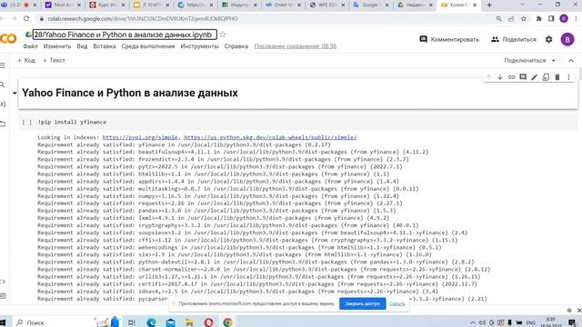Open Colab settings gear icon
This screenshot has height=327, width=582.
click(549, 39)
